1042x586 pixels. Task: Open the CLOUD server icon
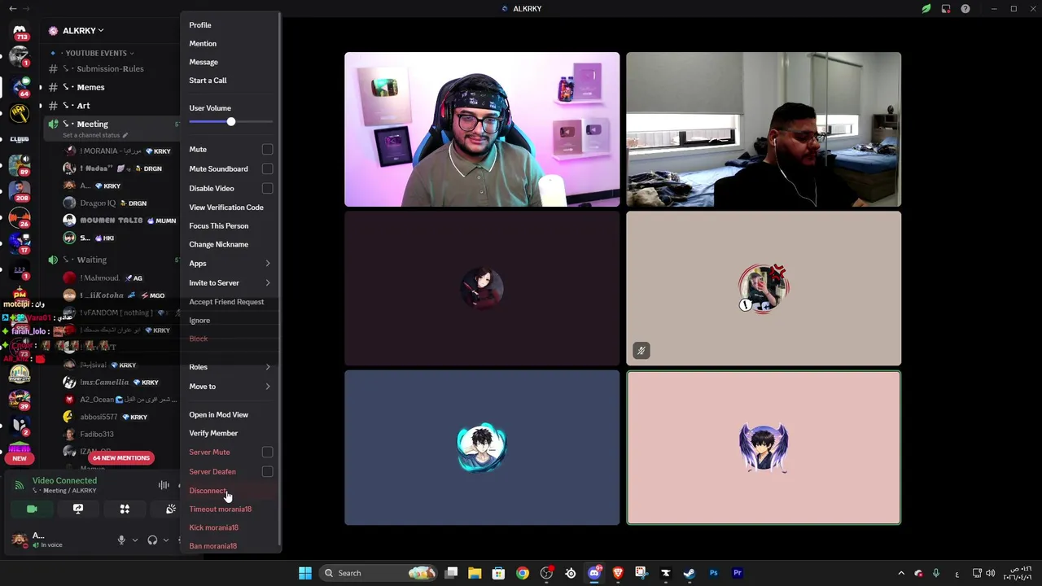pyautogui.click(x=20, y=139)
